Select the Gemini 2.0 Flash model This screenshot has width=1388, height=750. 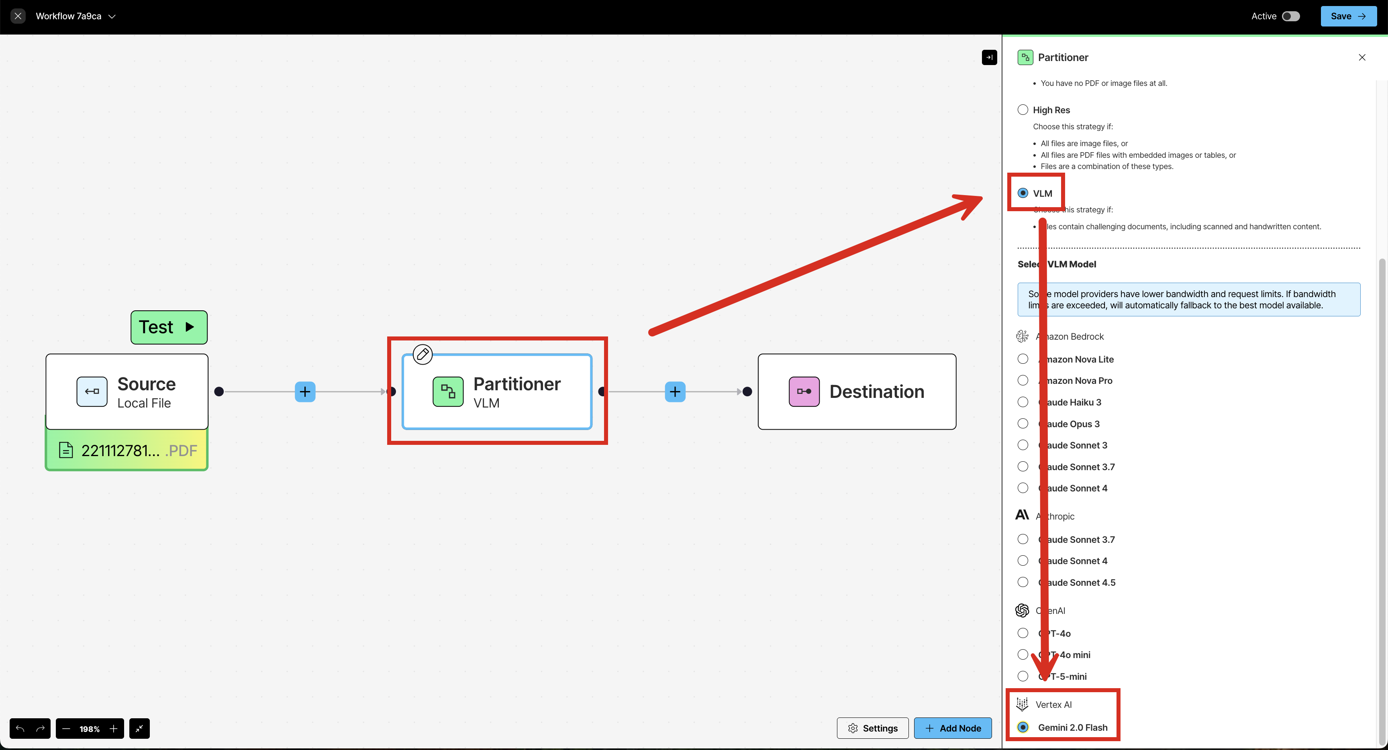click(x=1023, y=728)
